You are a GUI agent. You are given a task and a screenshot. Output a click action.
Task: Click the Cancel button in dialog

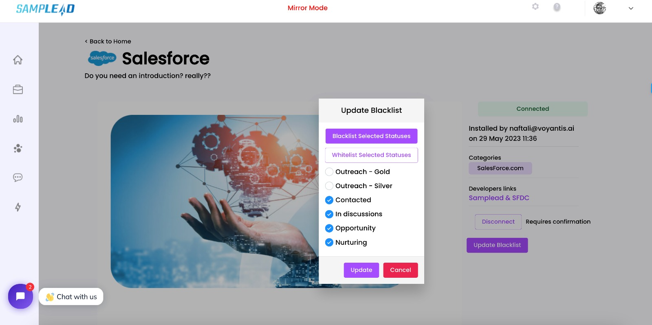pyautogui.click(x=401, y=270)
